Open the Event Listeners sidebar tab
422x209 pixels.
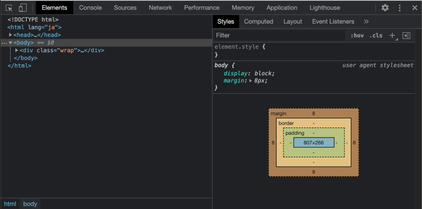tap(333, 21)
